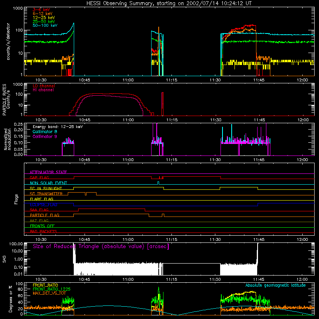Select the green 25-50 keV legend label
This screenshot has height=319, width=319.
[x=44, y=22]
